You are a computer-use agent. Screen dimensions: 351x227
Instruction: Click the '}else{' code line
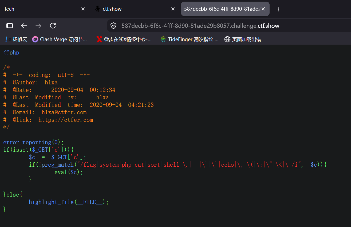(13, 195)
